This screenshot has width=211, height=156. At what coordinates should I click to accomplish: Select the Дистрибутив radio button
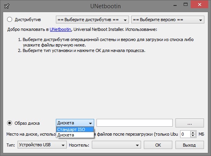9,20
